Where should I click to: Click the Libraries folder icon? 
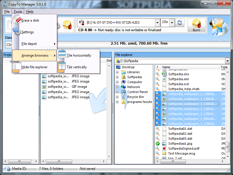[x=123, y=72]
